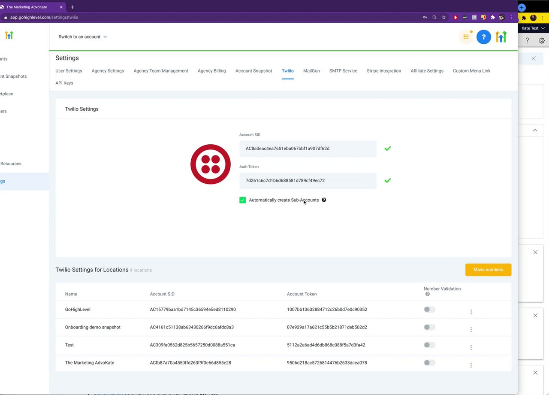Click the GoHighLevel location name
Screen dimensions: 549x395
click(78, 310)
